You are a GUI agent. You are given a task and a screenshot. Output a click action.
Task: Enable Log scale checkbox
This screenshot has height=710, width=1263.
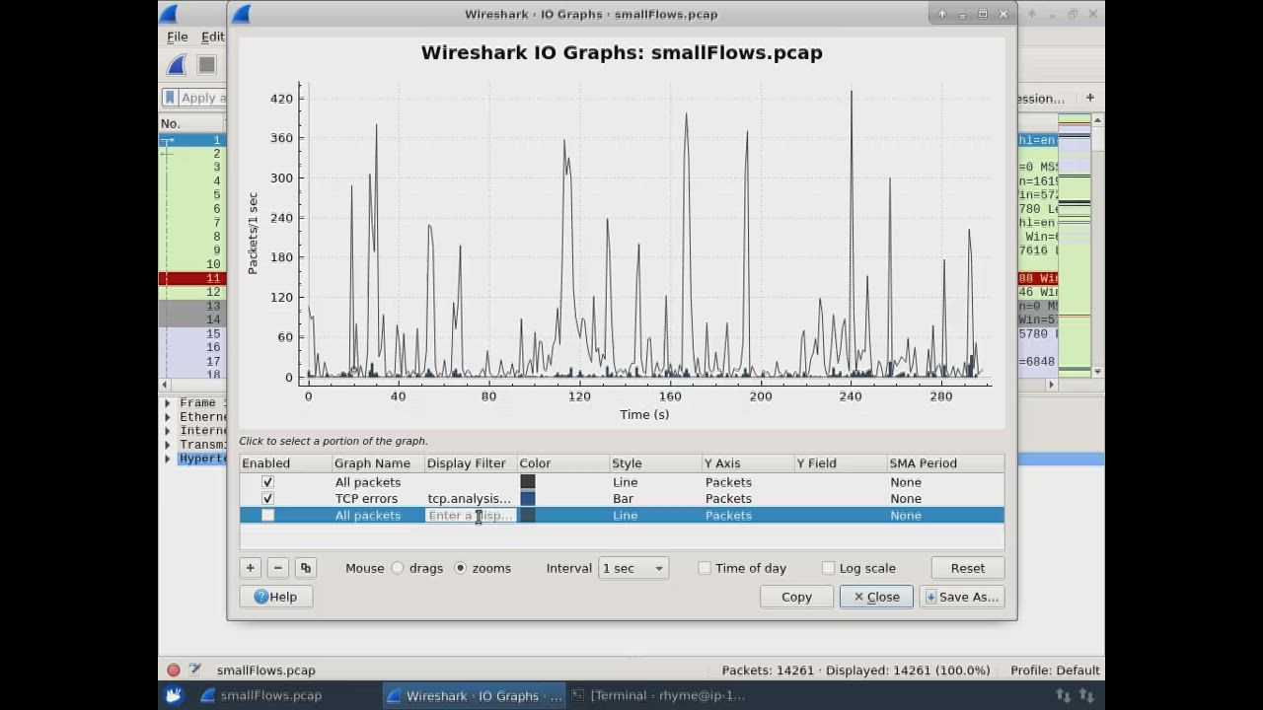[x=829, y=568]
